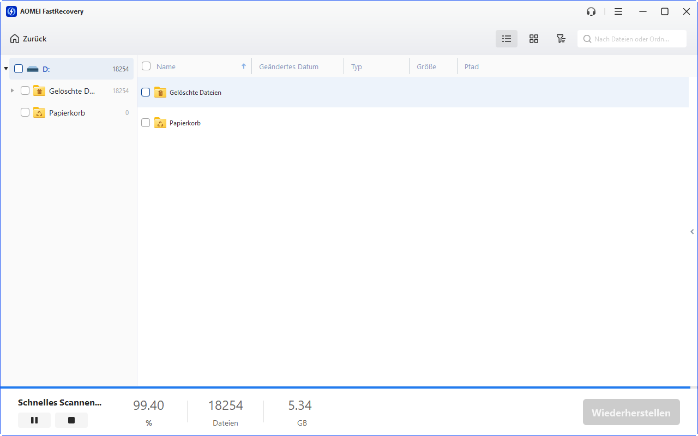The width and height of the screenshot is (698, 436).
Task: Click the D: drive icon in sidebar
Action: 33,69
